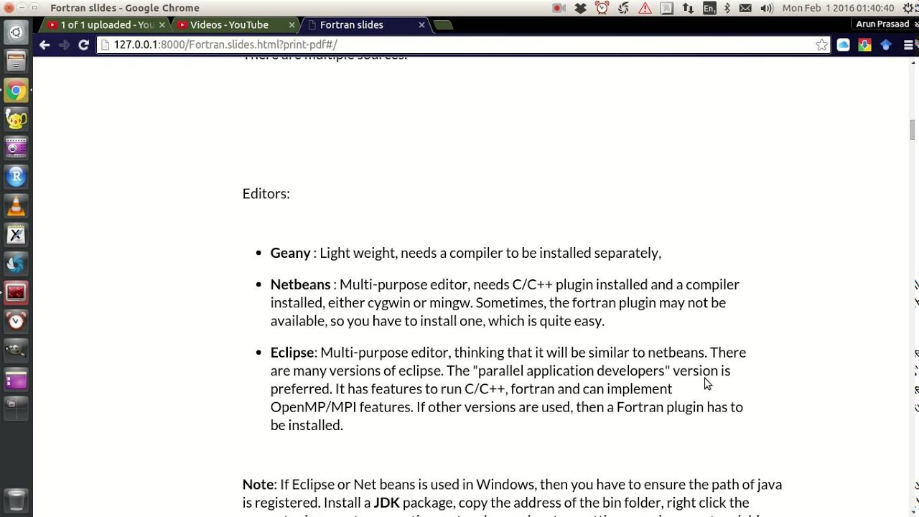Open the alarm clock app in dock
Screen dimensions: 919x517
coord(16,321)
